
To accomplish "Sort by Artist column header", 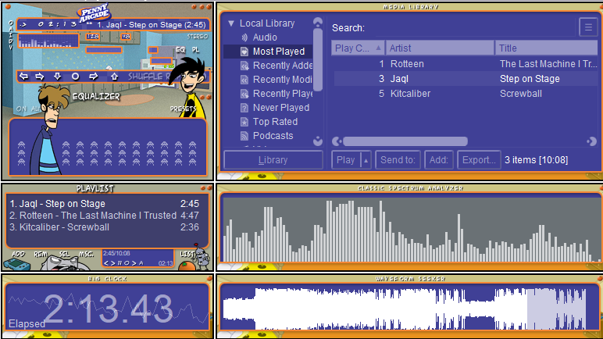I will (x=441, y=48).
